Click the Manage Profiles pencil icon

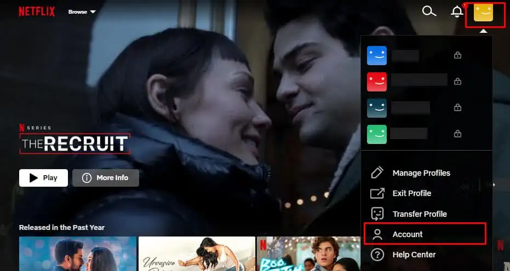pyautogui.click(x=377, y=173)
